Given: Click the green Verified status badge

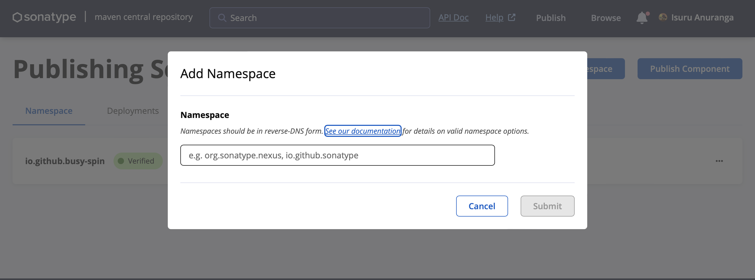Looking at the screenshot, I should coord(138,161).
